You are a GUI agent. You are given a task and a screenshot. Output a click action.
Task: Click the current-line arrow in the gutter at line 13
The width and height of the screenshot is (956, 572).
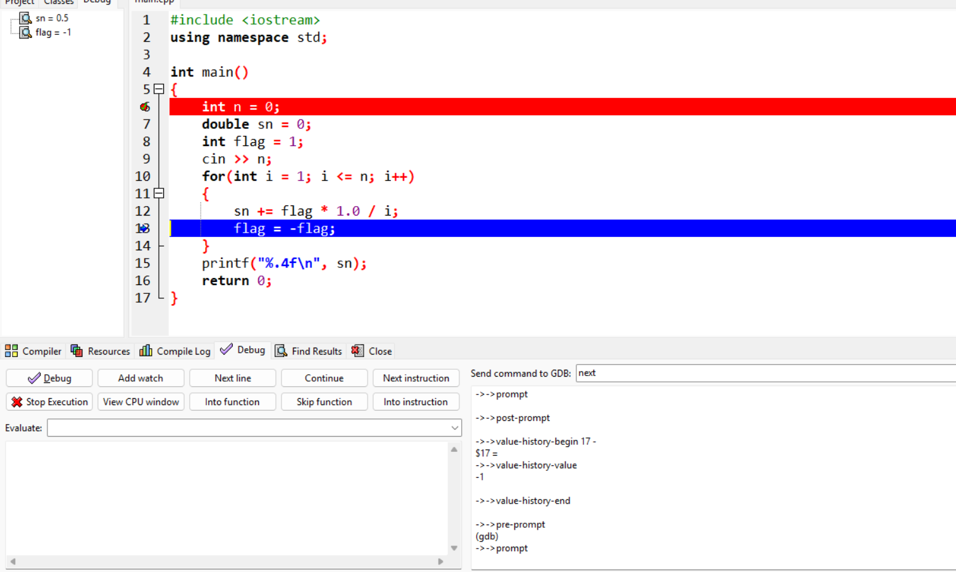point(145,228)
